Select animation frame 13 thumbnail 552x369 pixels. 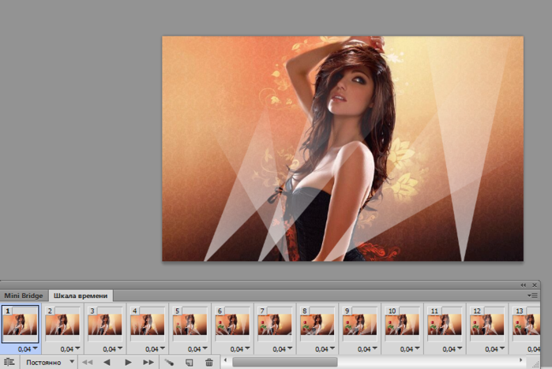[526, 324]
